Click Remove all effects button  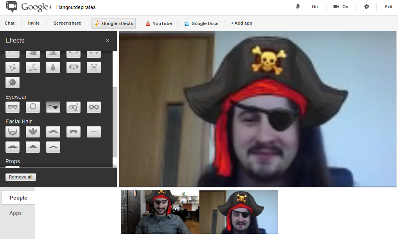point(21,177)
